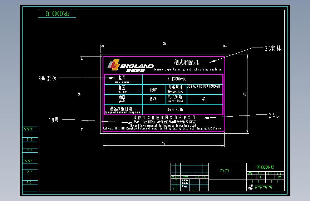The width and height of the screenshot is (310, 201).
Task: Click the '3374Lx1816Wx2094H' dimension value
Action: tap(203, 86)
